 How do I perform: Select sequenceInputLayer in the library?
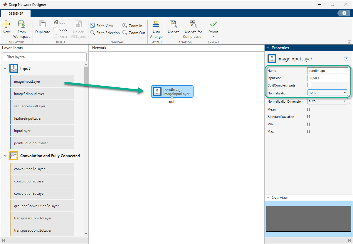pos(42,106)
